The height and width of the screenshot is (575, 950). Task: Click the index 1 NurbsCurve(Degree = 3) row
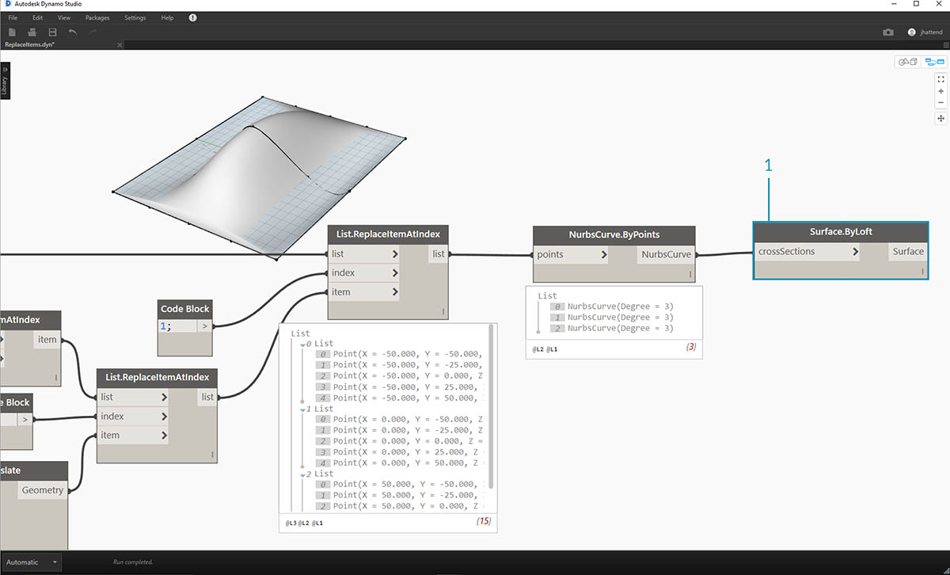coord(613,317)
